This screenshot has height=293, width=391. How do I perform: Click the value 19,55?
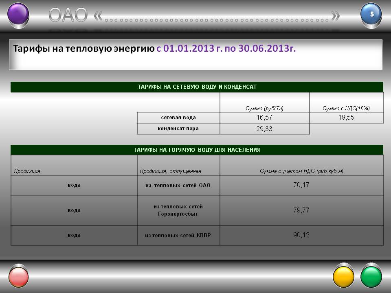tap(346, 117)
